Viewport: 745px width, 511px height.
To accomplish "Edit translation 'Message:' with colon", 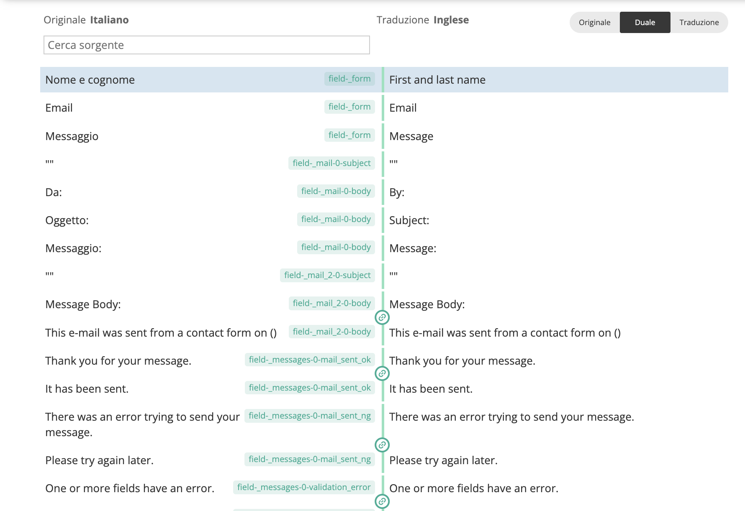I will (x=413, y=248).
